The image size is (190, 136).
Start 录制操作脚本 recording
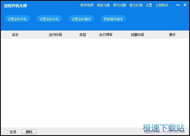coord(113,19)
